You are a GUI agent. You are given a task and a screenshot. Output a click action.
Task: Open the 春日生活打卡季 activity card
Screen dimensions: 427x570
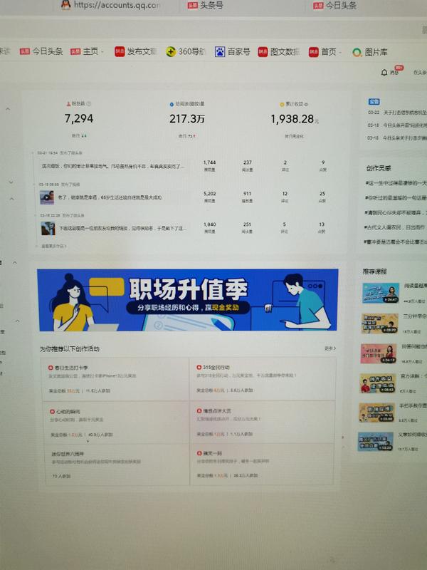pyautogui.click(x=116, y=379)
